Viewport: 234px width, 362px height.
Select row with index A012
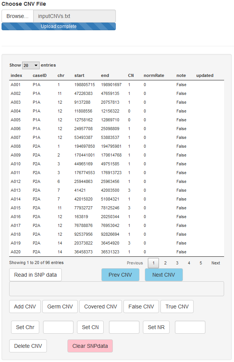117,181
